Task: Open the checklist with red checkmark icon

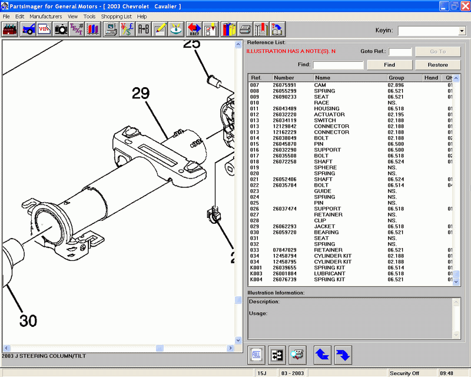Action: tap(210, 29)
